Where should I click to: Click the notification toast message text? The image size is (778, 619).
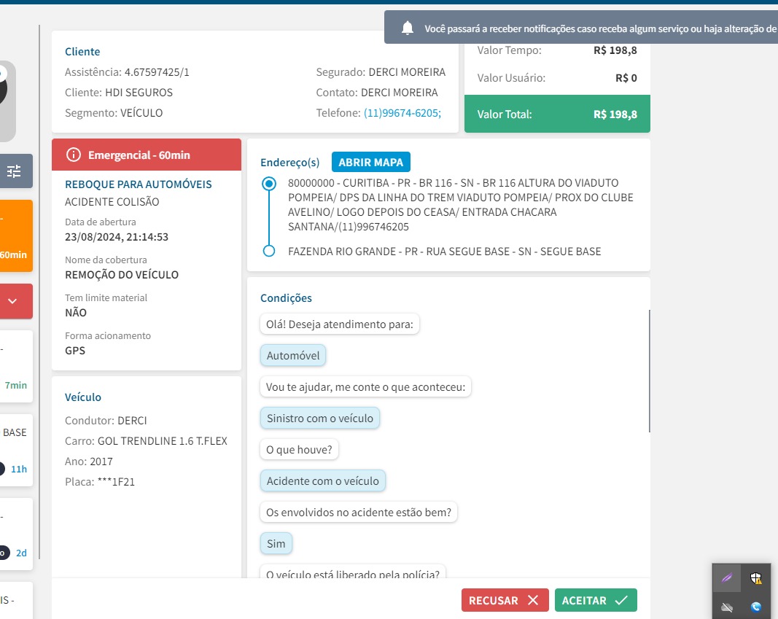[600, 28]
